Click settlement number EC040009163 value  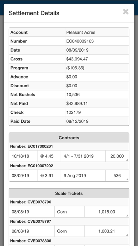pyautogui.click(x=80, y=41)
